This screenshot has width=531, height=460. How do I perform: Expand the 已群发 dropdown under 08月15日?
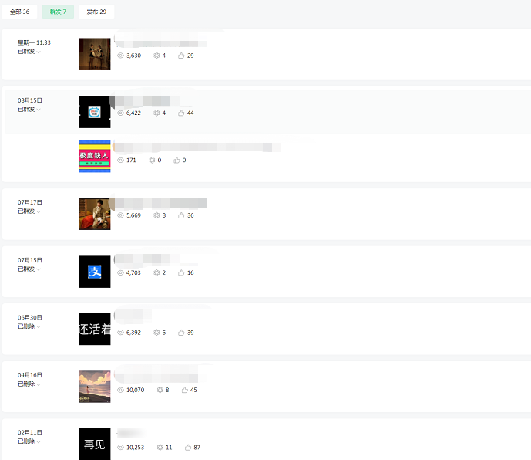[x=29, y=110]
